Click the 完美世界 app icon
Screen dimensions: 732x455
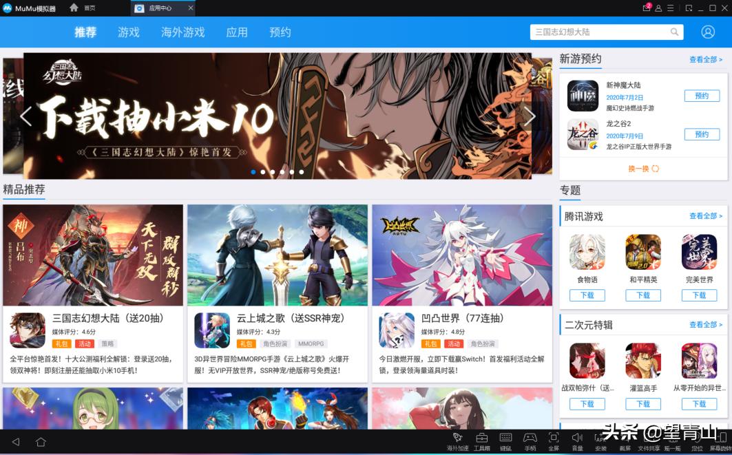700,252
